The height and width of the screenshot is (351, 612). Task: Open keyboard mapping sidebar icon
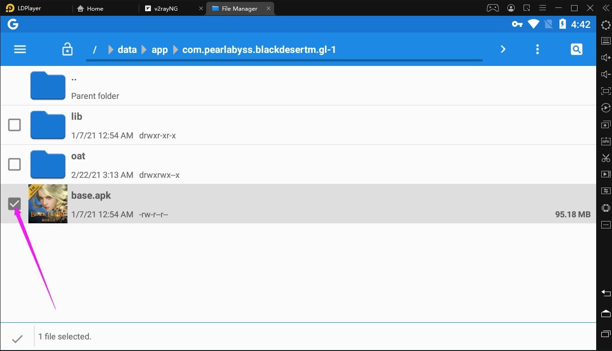click(x=605, y=40)
